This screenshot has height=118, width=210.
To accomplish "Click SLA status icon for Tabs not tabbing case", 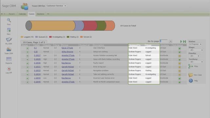I will pyautogui.click(x=179, y=74).
